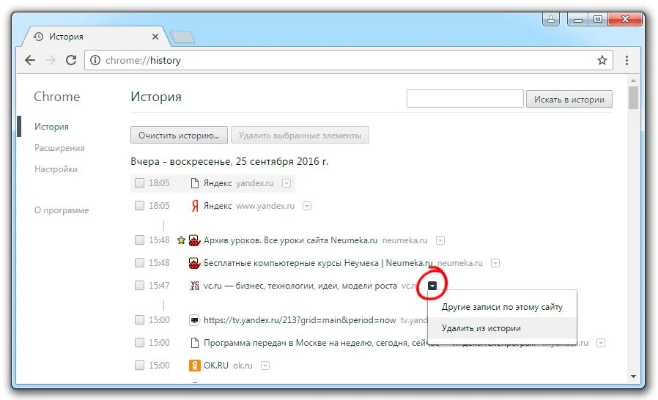Viewport: 658px width, 400px height.
Task: Open the vc.ru бизнес, технологии link
Action: click(300, 286)
